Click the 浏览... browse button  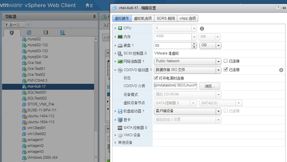pos(209,86)
